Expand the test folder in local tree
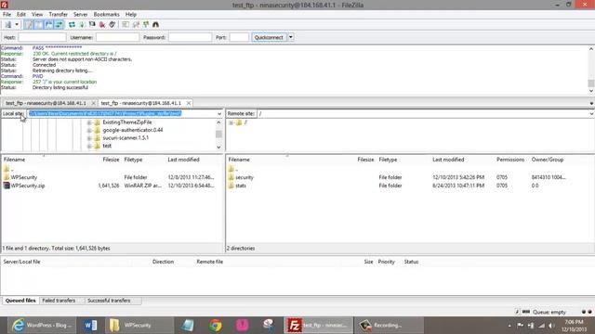Image resolution: width=595 pixels, height=334 pixels. 89,147
